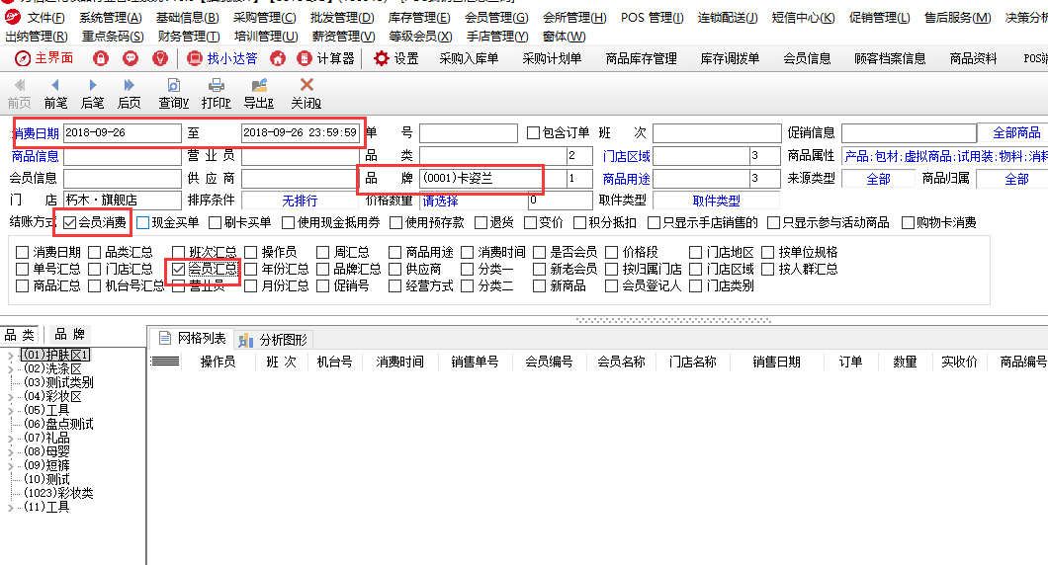Check the 刷卡买单 checkbox
The width and height of the screenshot is (1048, 565).
[x=215, y=223]
